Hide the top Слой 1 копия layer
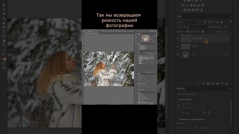 [178, 39]
